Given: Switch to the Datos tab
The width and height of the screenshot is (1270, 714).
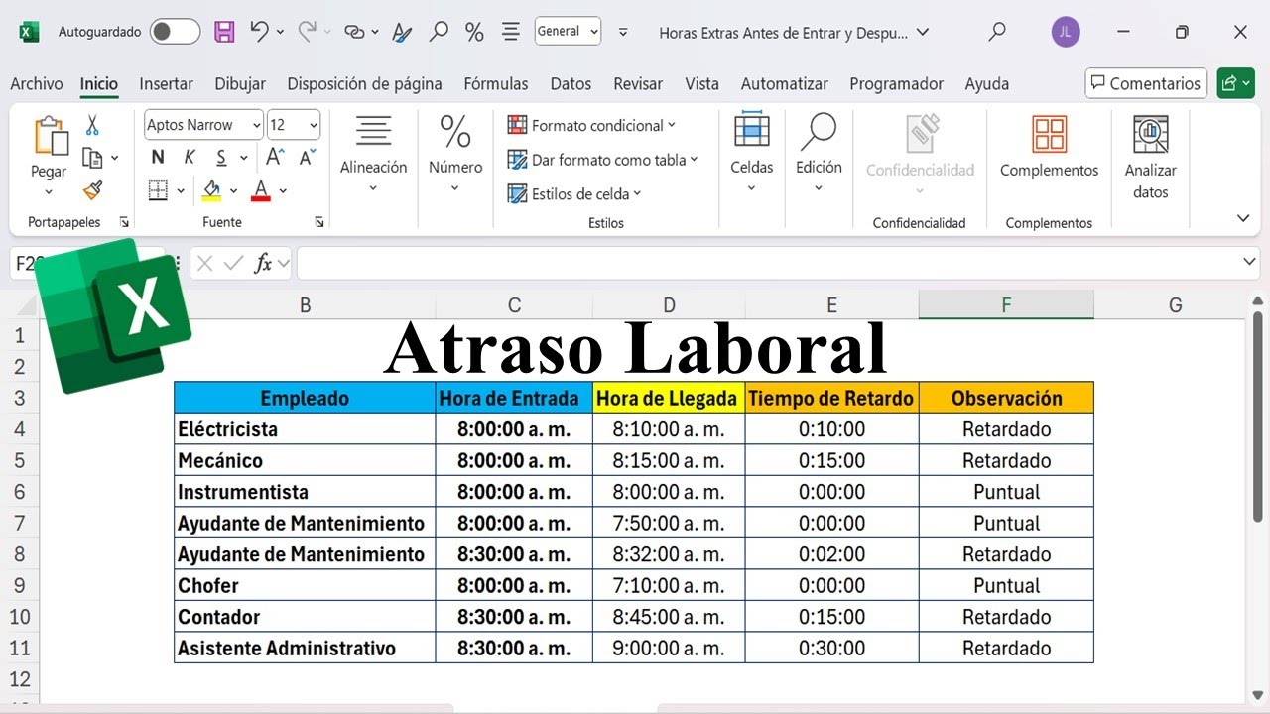Looking at the screenshot, I should tap(571, 84).
